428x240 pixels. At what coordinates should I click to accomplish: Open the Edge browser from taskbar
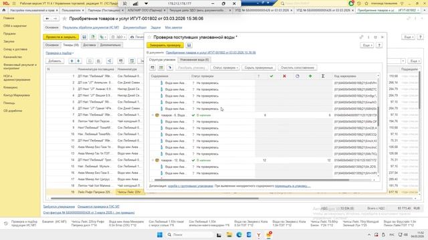[239, 235]
